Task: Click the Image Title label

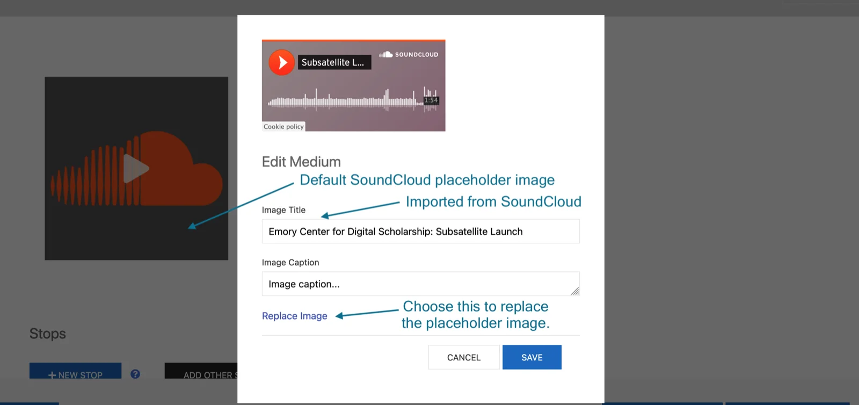Action: click(283, 210)
